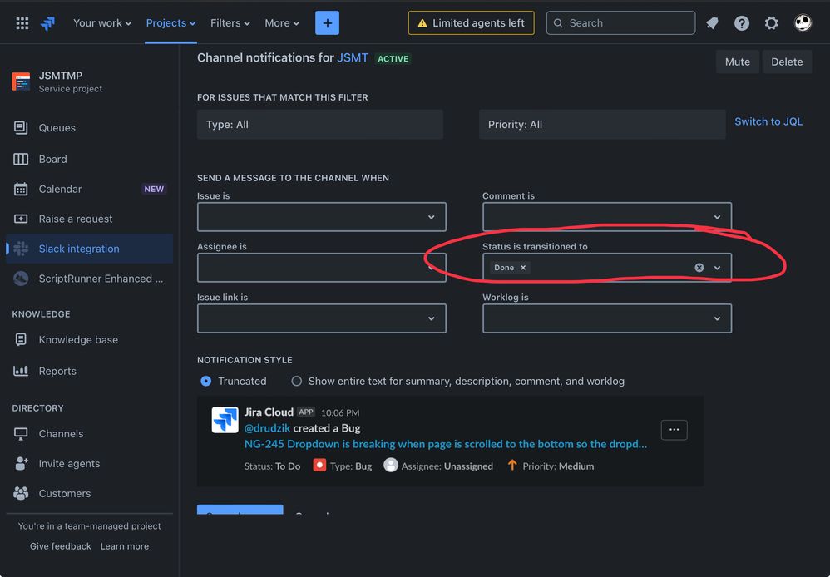Expand the Status is transitioned to chevron
Screen dimensions: 830x577
click(x=717, y=268)
